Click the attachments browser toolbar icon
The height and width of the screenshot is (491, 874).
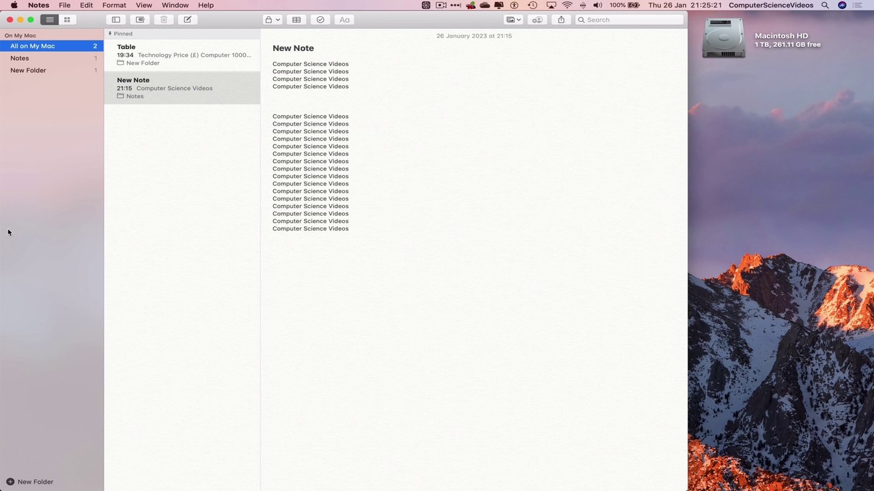(140, 20)
